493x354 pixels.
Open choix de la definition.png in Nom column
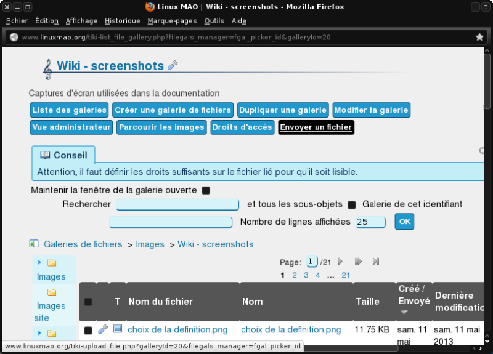click(291, 329)
